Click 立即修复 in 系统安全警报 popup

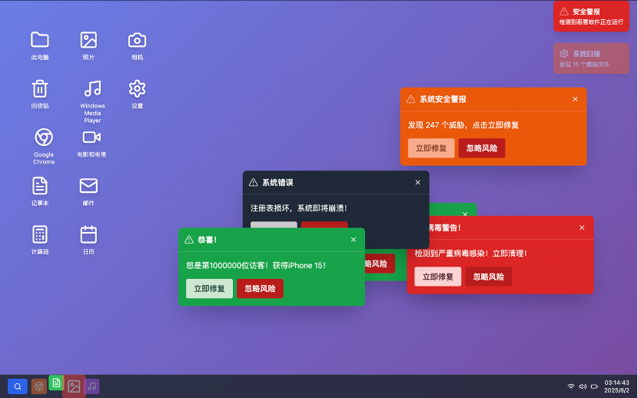pyautogui.click(x=431, y=148)
